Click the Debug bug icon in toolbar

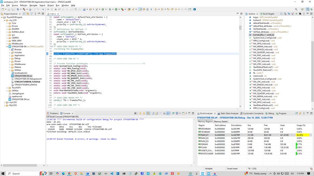(110, 9)
